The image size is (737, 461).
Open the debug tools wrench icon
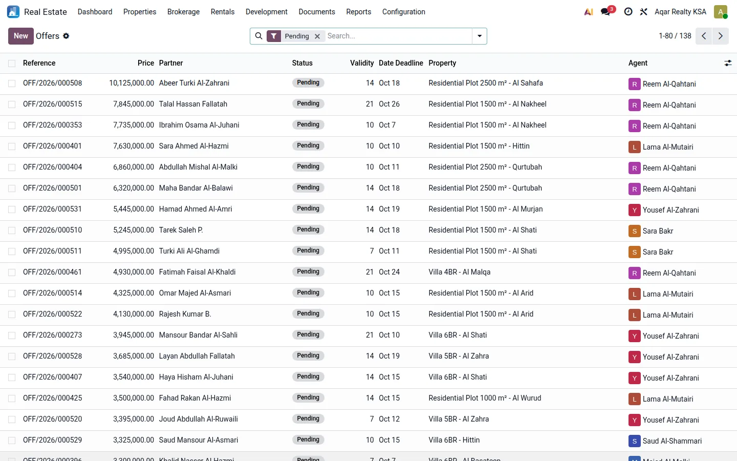643,12
